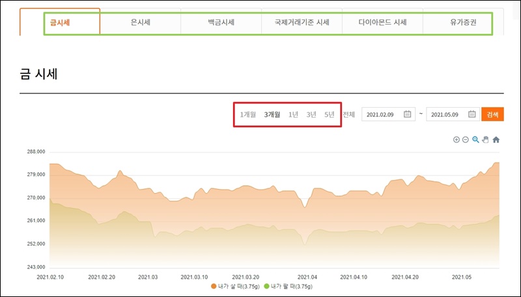Click the orange 검색 button
Screen dimensions: 521x297
492,114
